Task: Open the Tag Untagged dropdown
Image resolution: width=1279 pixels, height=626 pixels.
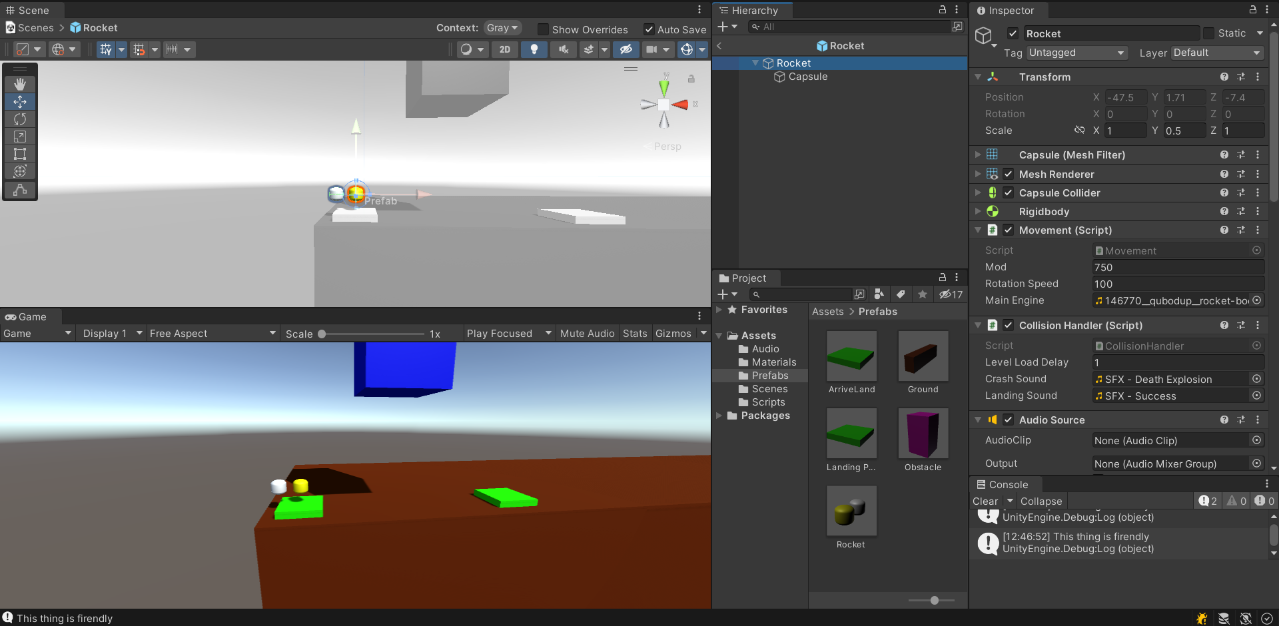Action: pyautogui.click(x=1077, y=53)
